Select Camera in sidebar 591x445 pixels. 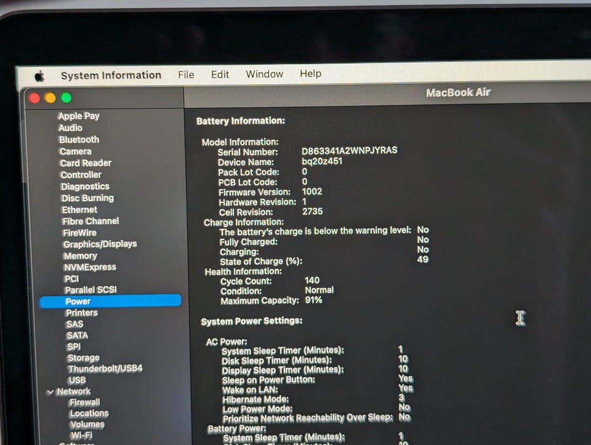[x=76, y=151]
